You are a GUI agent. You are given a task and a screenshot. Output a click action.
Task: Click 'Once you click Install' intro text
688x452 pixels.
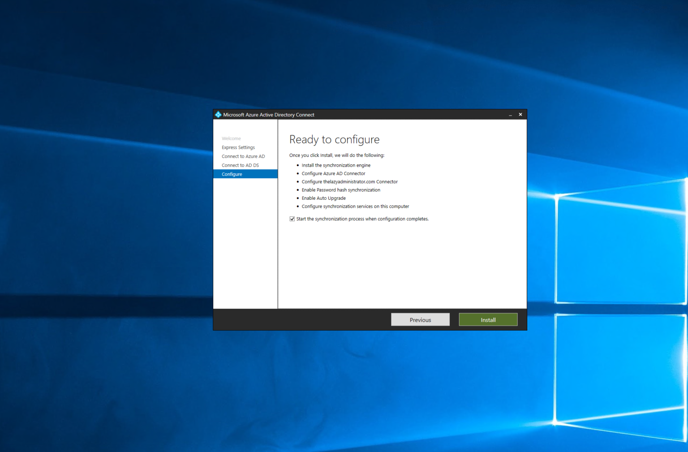pos(337,155)
